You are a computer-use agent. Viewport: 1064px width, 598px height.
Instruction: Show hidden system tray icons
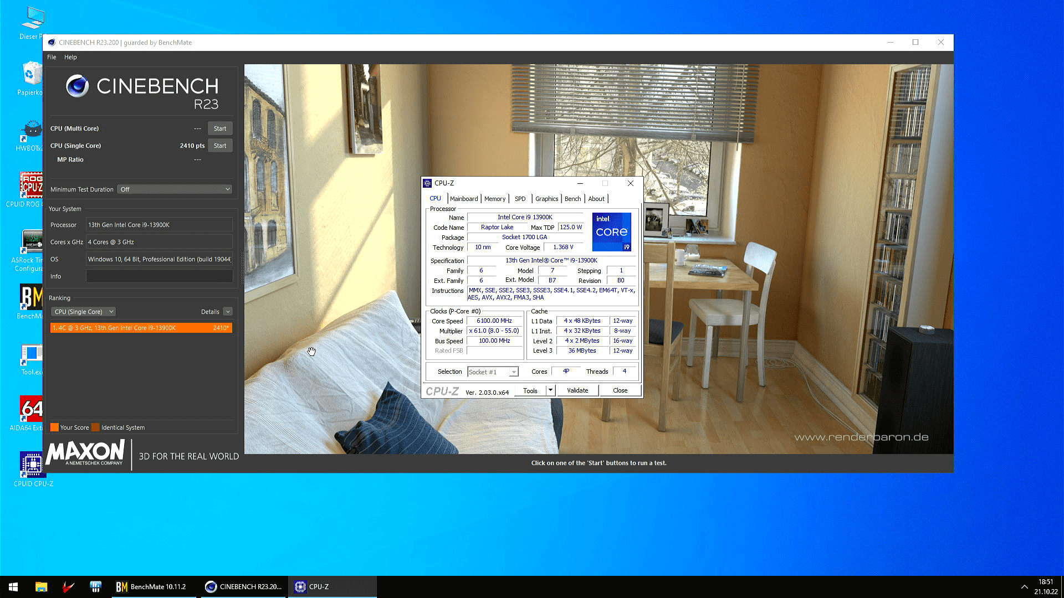pyautogui.click(x=1024, y=587)
